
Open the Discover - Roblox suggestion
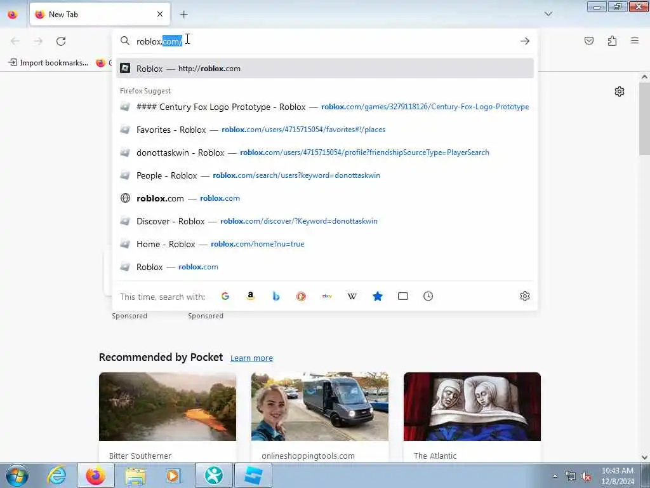[x=325, y=220]
